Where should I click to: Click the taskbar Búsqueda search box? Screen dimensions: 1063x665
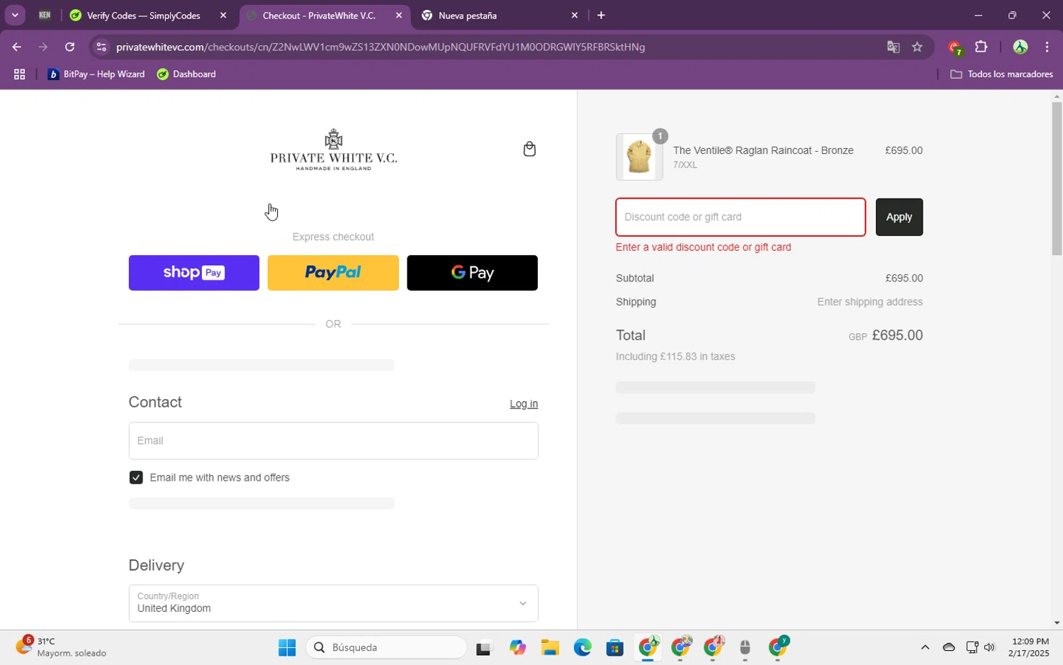[387, 648]
